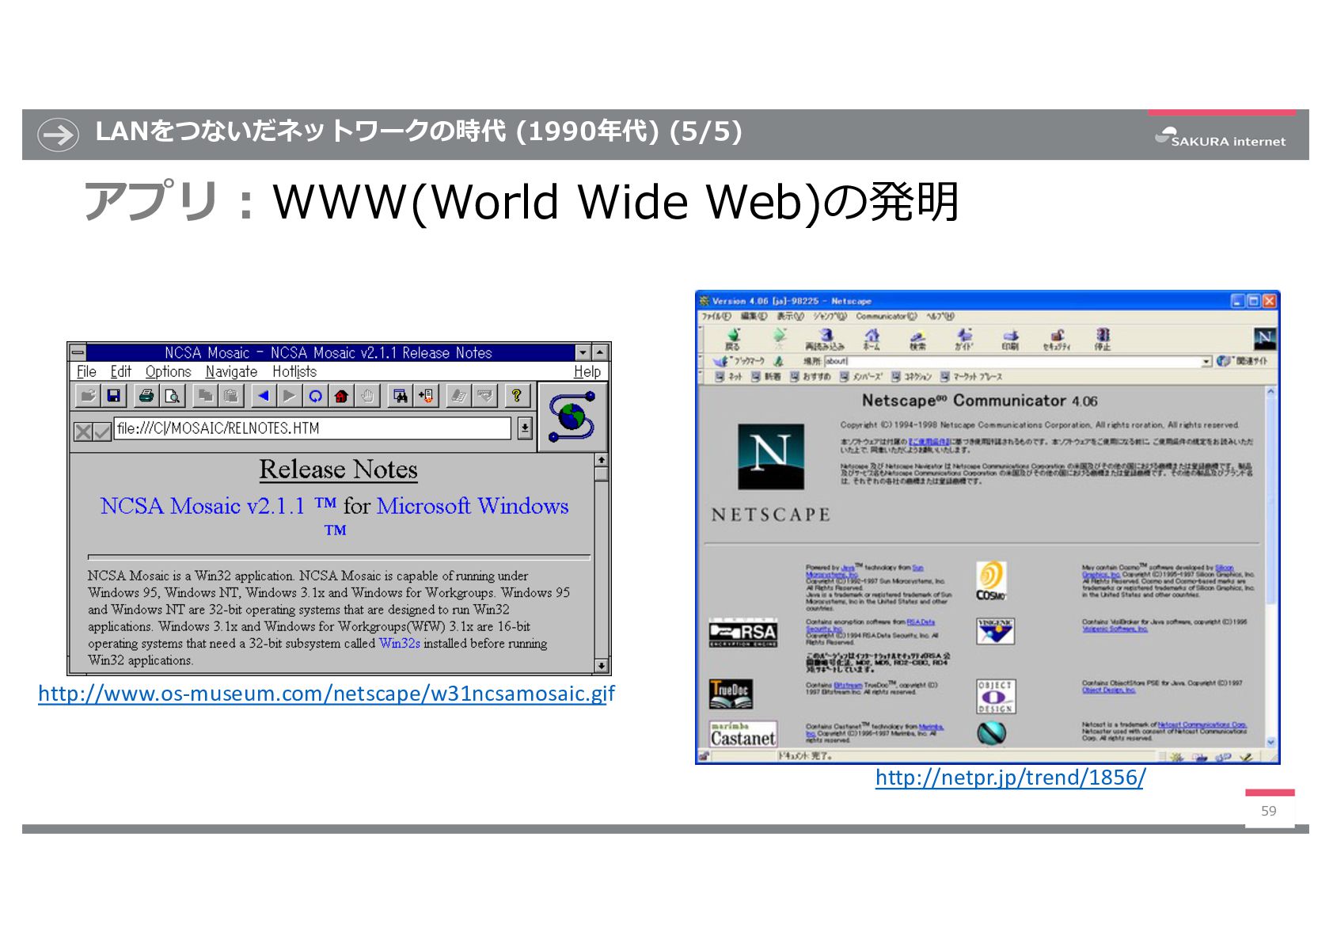The height and width of the screenshot is (943, 1333).
Task: Click the grey Forward arrow in Mosaic
Action: (289, 395)
